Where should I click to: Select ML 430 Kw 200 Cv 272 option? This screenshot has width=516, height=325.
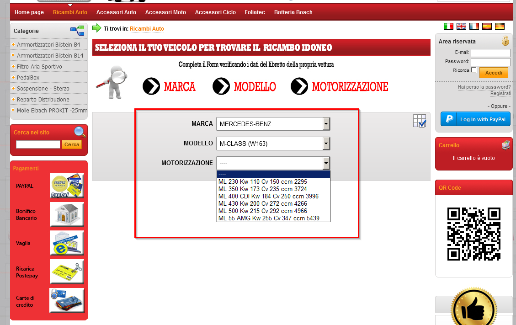pos(273,203)
